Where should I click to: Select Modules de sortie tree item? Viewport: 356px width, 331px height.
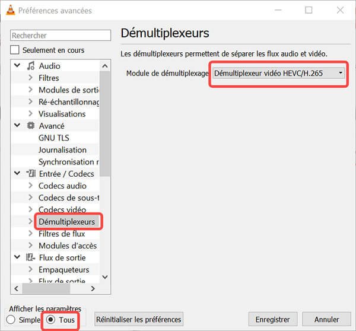[x=69, y=90]
